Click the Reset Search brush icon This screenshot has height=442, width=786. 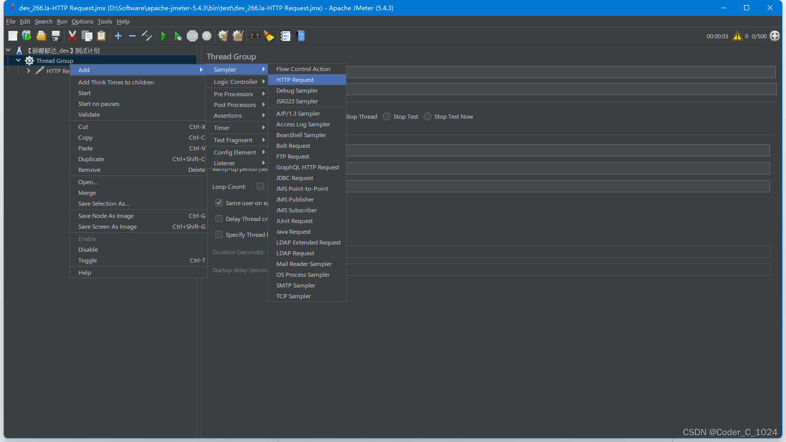pyautogui.click(x=269, y=36)
